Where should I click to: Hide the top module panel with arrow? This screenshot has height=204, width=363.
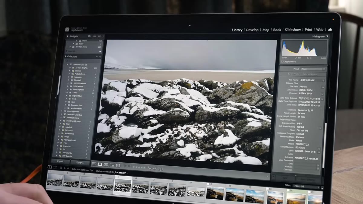tap(189, 25)
